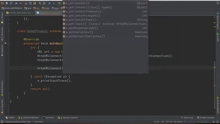220x124 pixels.
Task: Open the Gradle Console panel
Action: (206, 117)
